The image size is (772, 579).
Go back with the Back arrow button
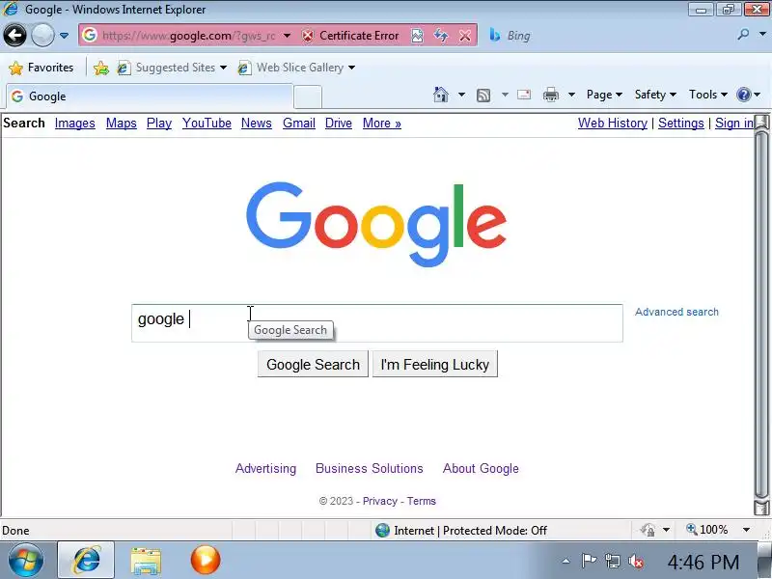pos(14,36)
